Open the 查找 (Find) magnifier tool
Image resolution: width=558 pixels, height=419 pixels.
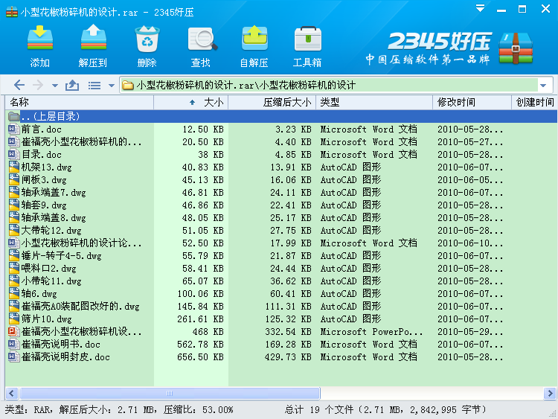point(202,39)
